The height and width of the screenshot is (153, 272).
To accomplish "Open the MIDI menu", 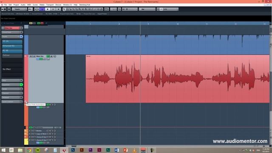I will point(29,5).
